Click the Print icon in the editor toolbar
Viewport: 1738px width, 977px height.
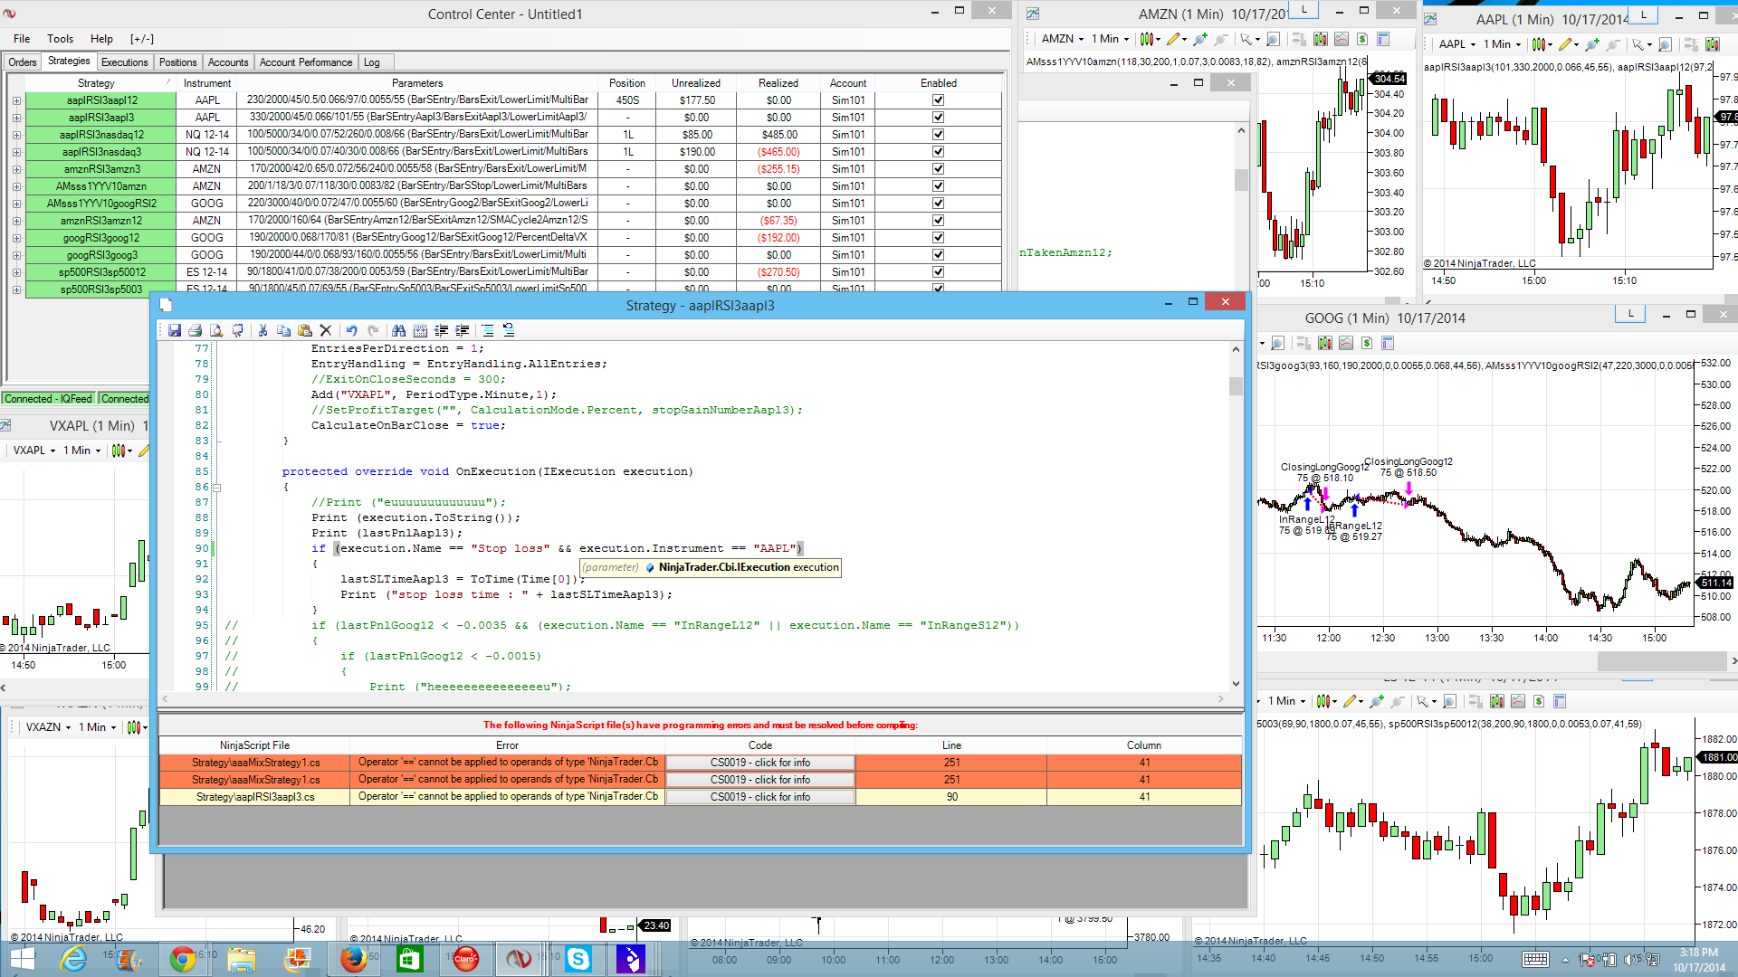(x=195, y=331)
